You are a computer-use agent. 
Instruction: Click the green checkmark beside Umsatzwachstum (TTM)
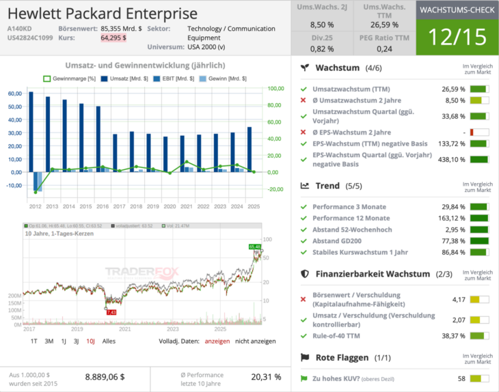(304, 89)
